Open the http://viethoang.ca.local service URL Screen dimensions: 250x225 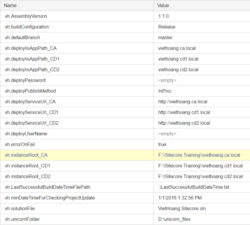pos(183,102)
